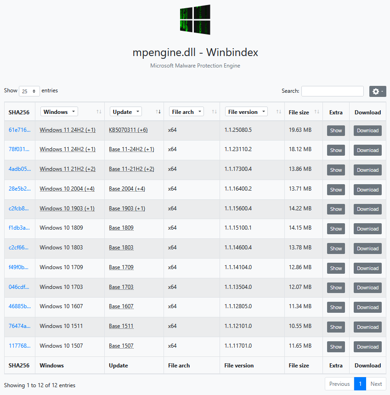This screenshot has height=395, width=390.
Task: Click the KB5070311 (+6) update entry
Action: [128, 130]
